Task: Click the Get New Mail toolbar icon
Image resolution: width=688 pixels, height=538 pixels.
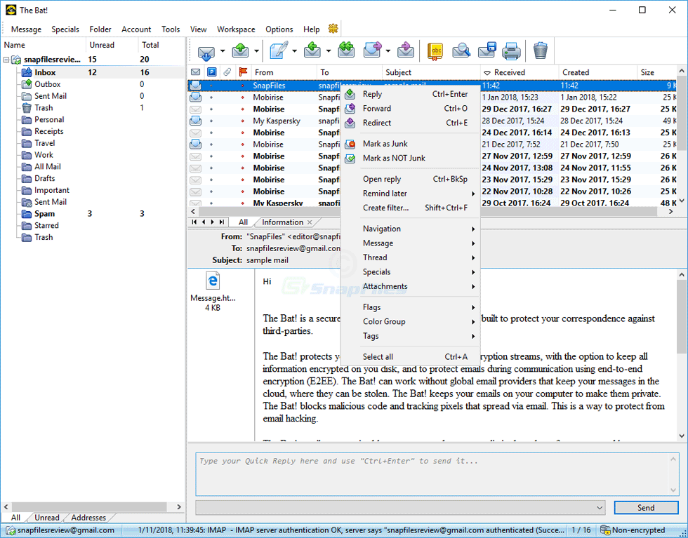Action: tap(206, 51)
